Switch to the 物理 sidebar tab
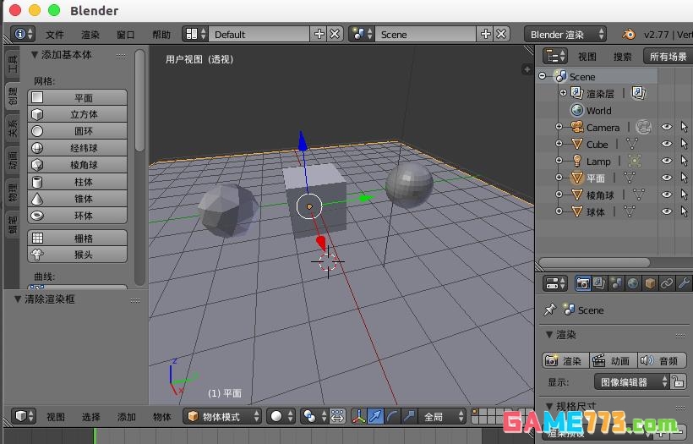 (x=13, y=192)
